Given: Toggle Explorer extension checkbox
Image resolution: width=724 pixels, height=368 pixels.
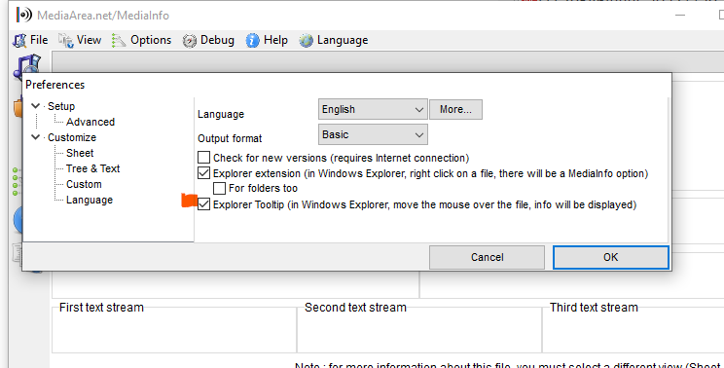Looking at the screenshot, I should coord(203,173).
